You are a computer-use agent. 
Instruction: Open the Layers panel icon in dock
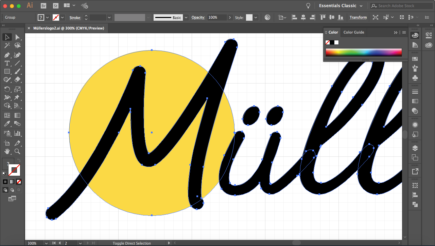click(415, 148)
